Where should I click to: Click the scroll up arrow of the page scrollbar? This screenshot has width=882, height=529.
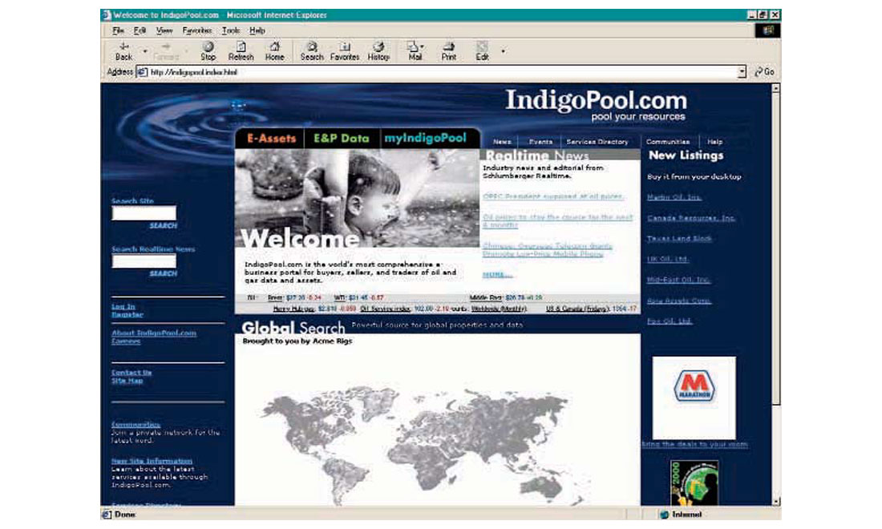click(775, 88)
